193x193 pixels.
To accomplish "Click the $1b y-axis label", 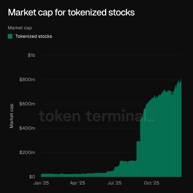I will (x=31, y=55).
